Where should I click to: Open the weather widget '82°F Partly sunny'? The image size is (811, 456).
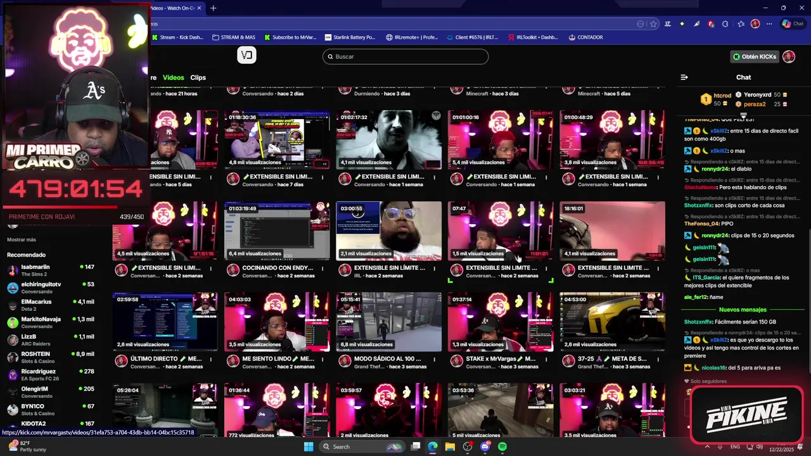click(28, 446)
